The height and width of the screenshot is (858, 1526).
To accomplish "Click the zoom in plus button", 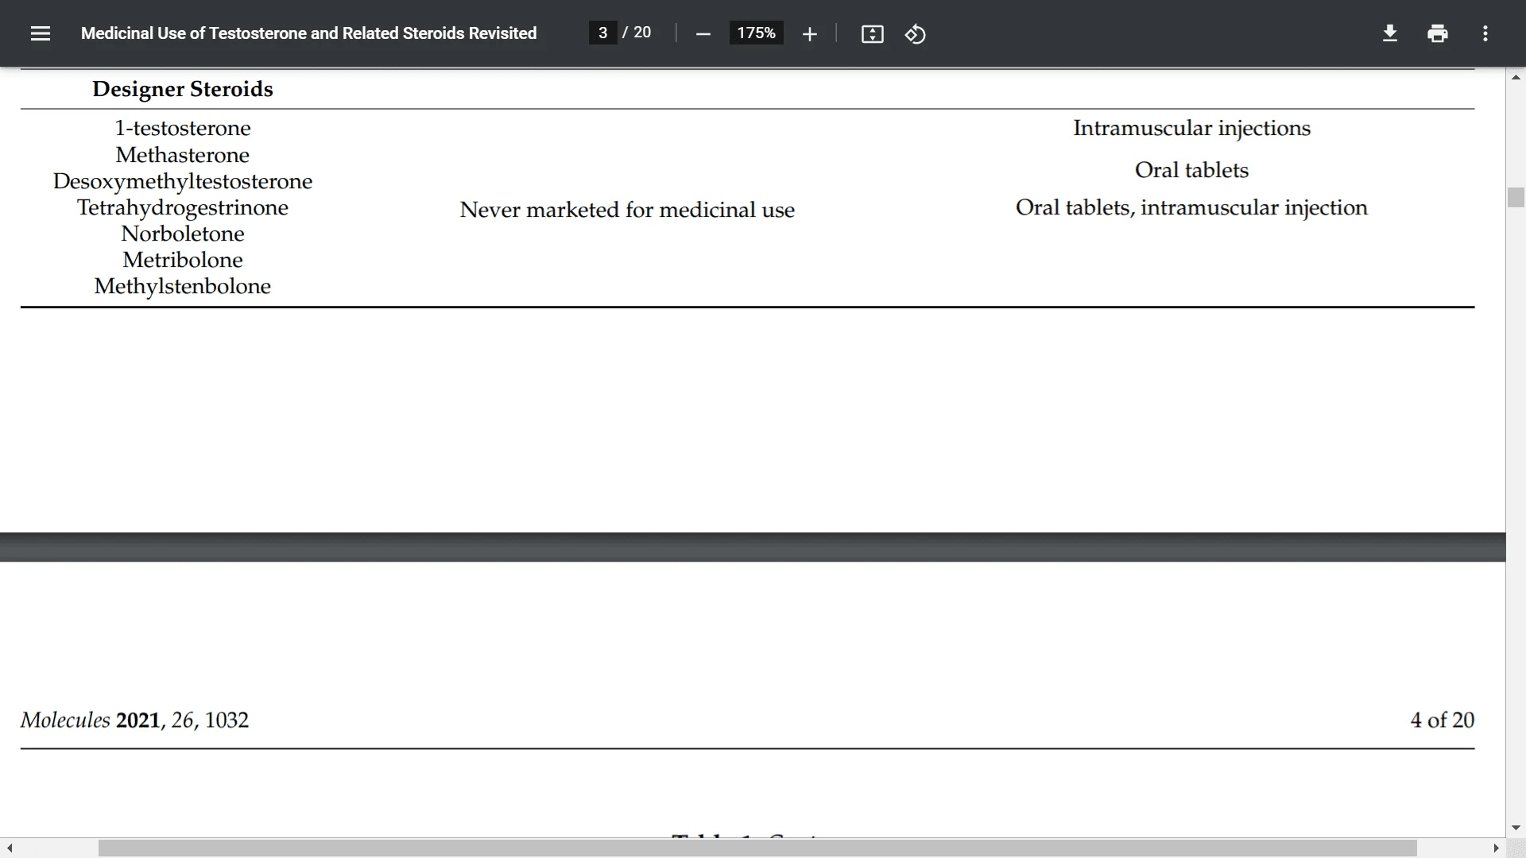I will point(809,33).
